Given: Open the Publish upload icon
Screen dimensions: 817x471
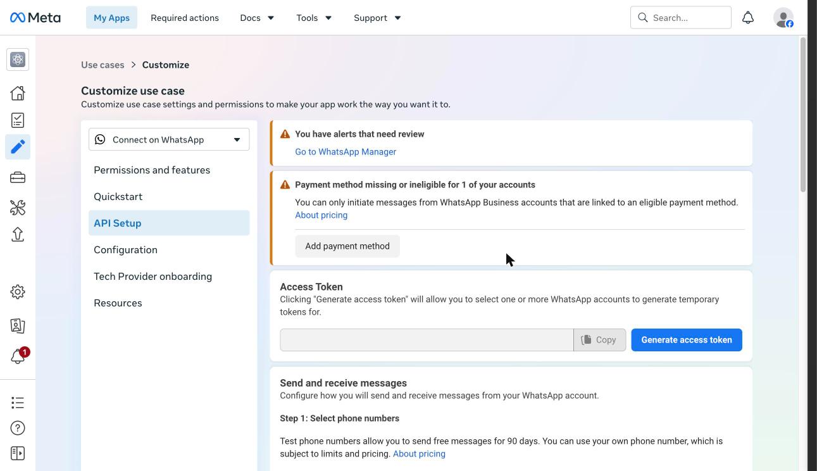Looking at the screenshot, I should (x=18, y=235).
